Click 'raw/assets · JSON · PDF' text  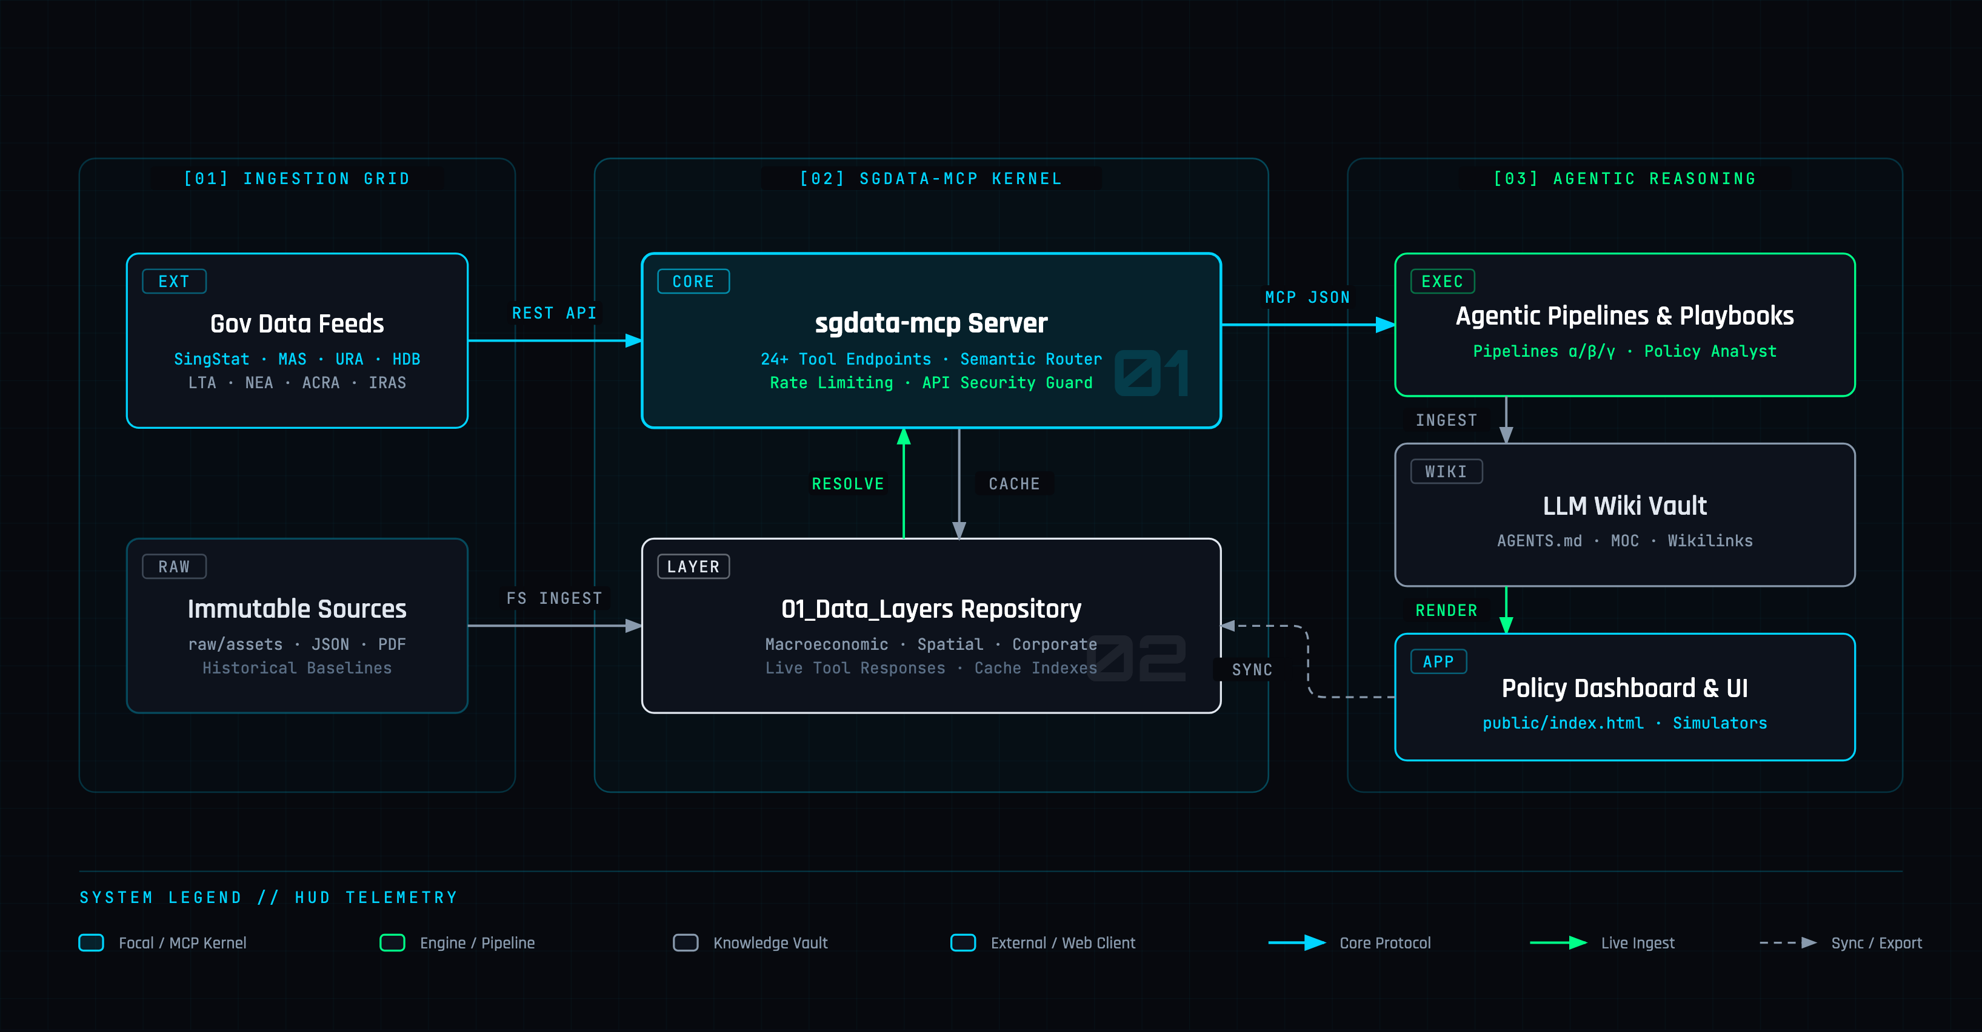pos(297,644)
